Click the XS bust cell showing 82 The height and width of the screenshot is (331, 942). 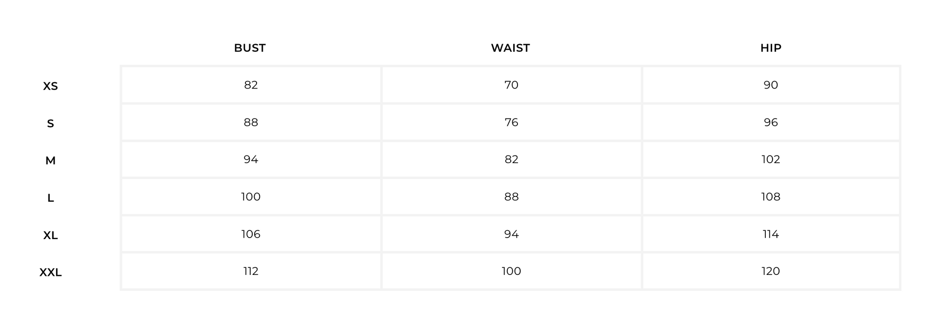[251, 85]
